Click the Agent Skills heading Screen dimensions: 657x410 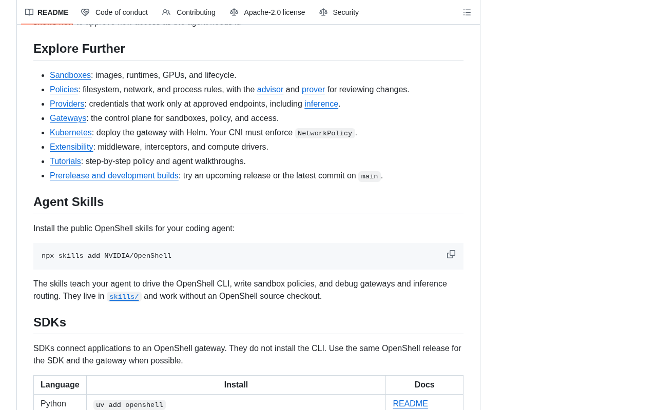[x=68, y=202]
